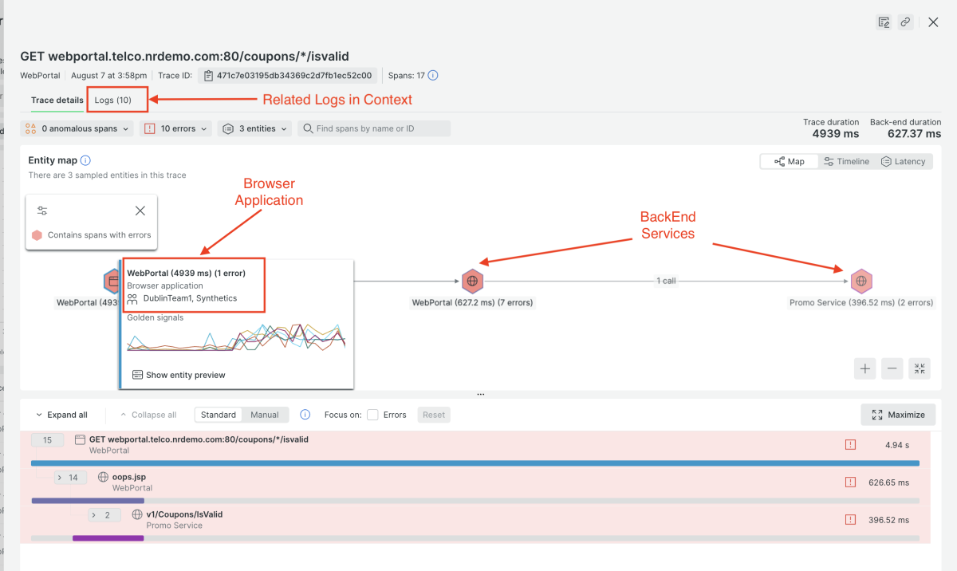
Task: Click the info icon next to Spans: 17
Action: 431,76
